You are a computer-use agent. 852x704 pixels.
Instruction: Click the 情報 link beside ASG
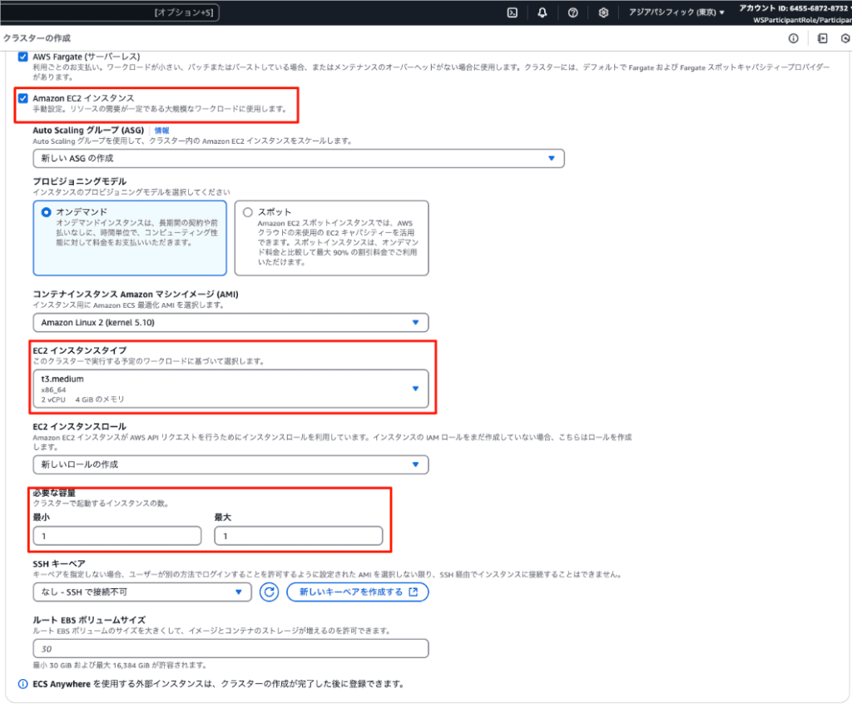pos(161,131)
